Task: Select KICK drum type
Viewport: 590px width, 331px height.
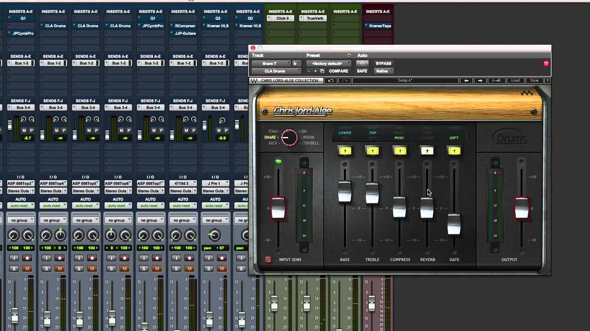Action: point(272,143)
